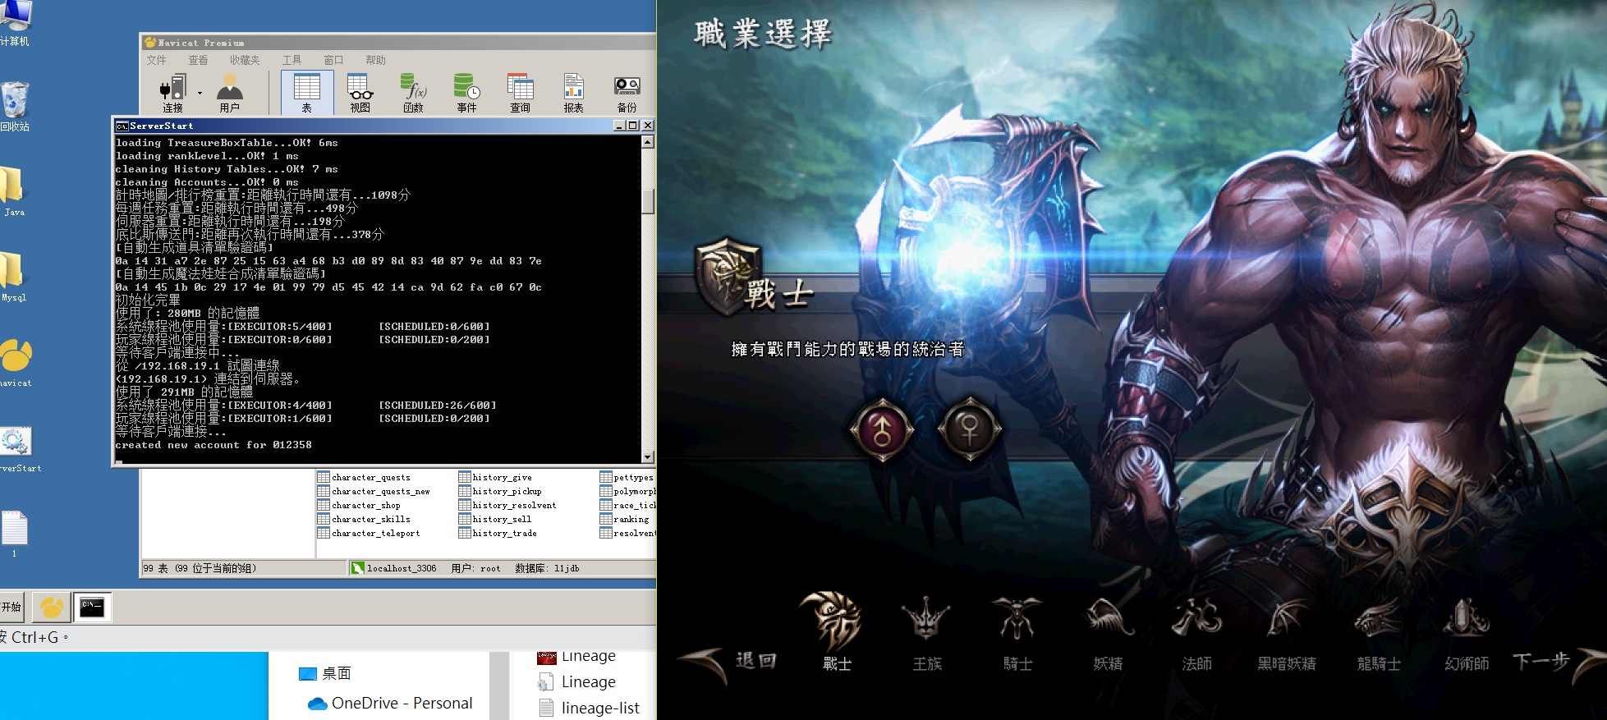Click the 开始 Start button

tap(11, 607)
